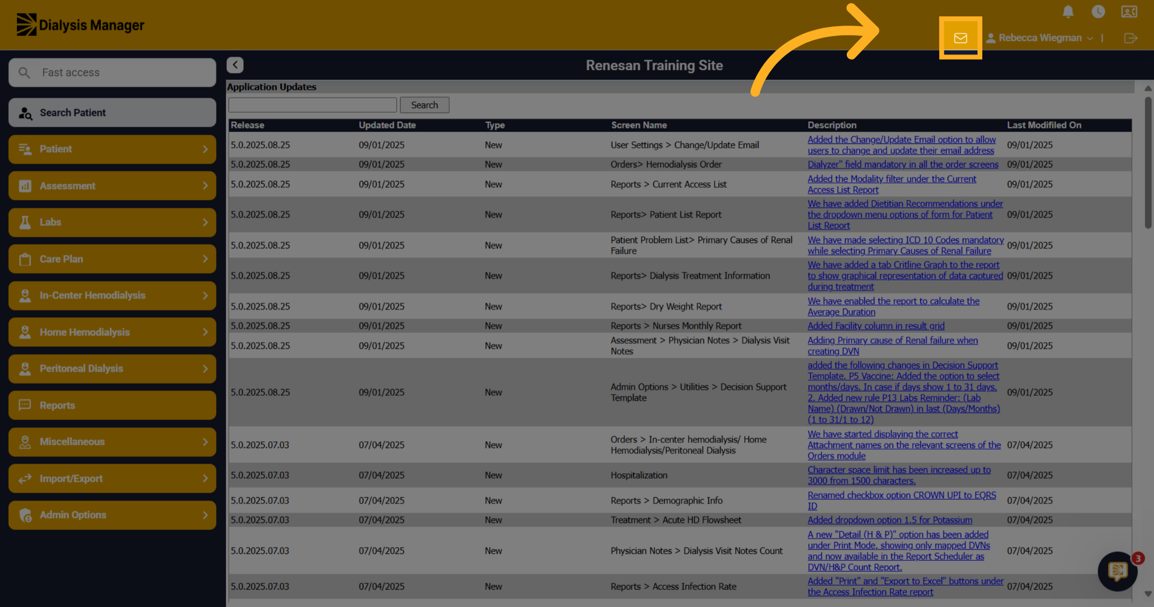Click the scrollbar down arrow
Screen dimensions: 1154x607
(1148, 594)
